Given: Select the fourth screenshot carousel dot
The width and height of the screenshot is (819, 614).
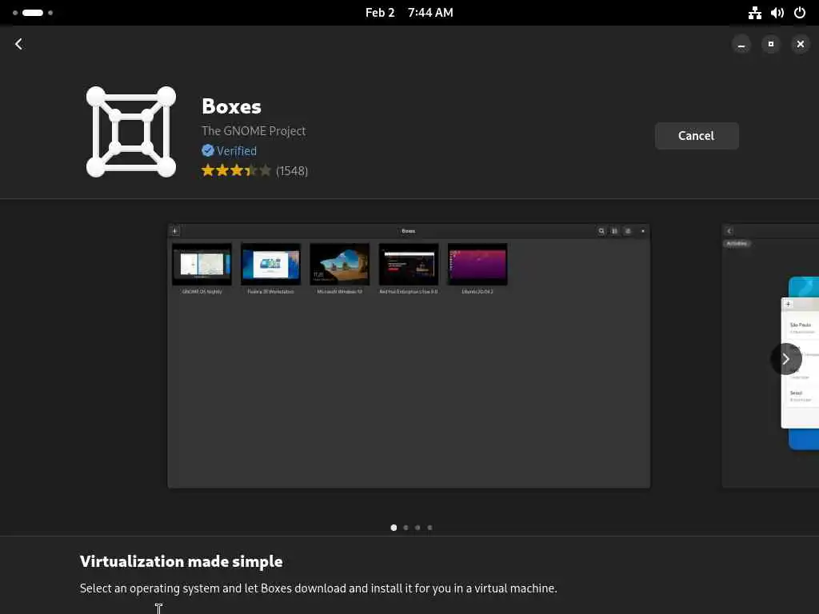Looking at the screenshot, I should coord(429,528).
